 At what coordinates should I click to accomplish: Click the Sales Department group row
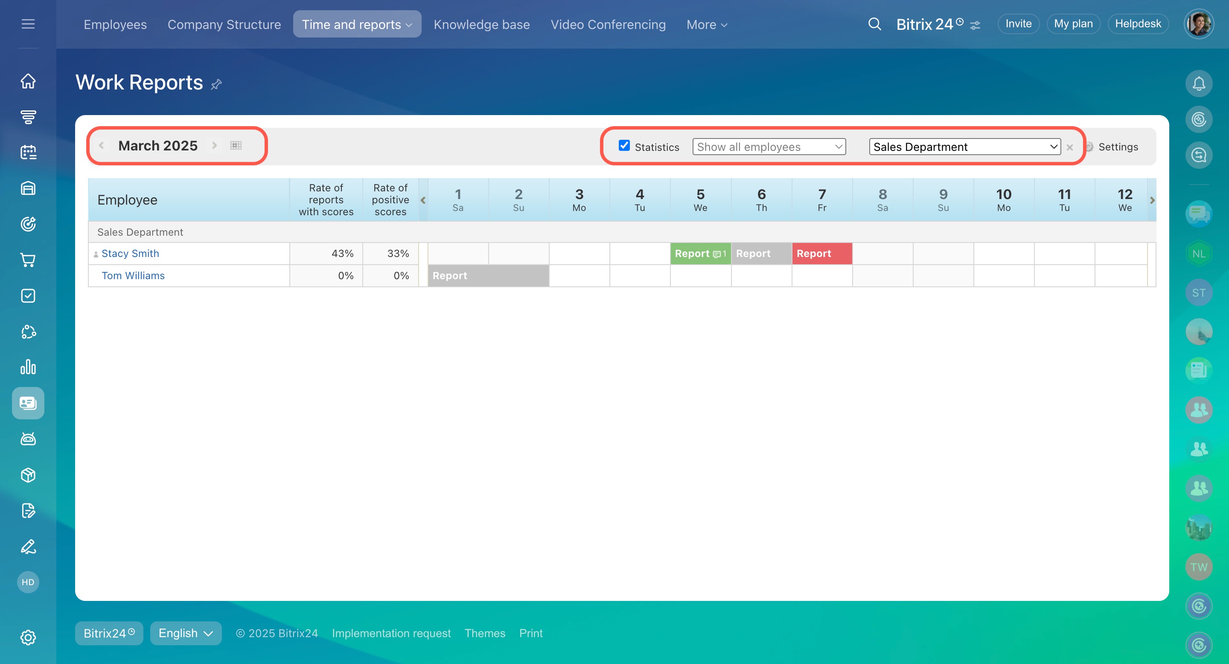(622, 232)
